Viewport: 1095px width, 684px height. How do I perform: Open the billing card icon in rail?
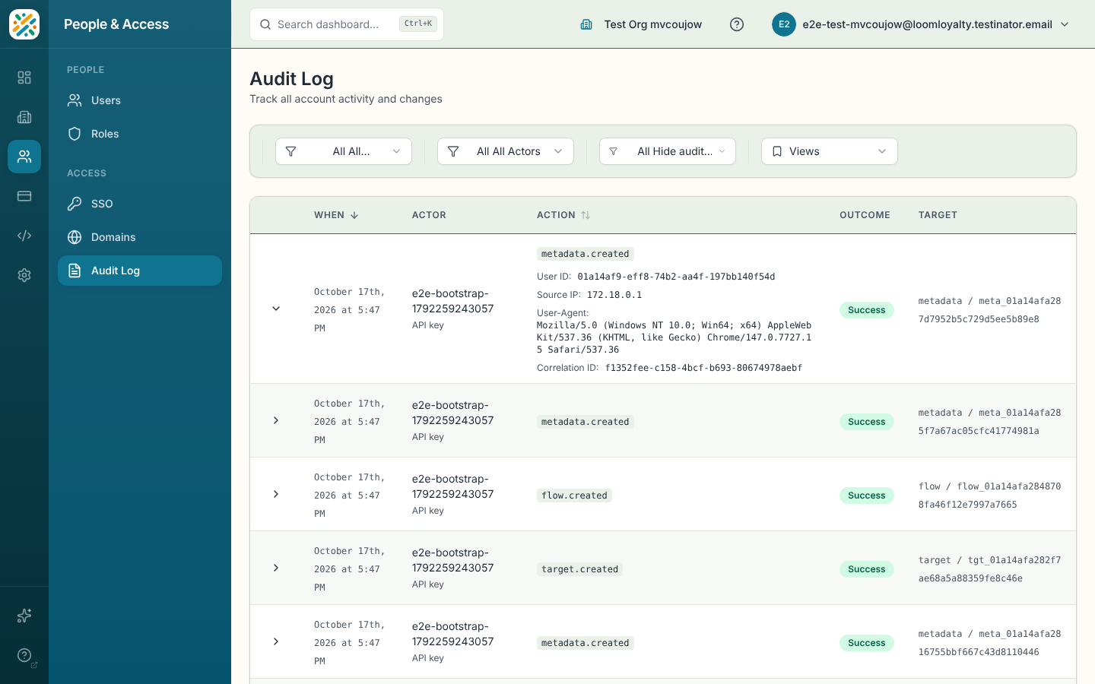tap(24, 196)
